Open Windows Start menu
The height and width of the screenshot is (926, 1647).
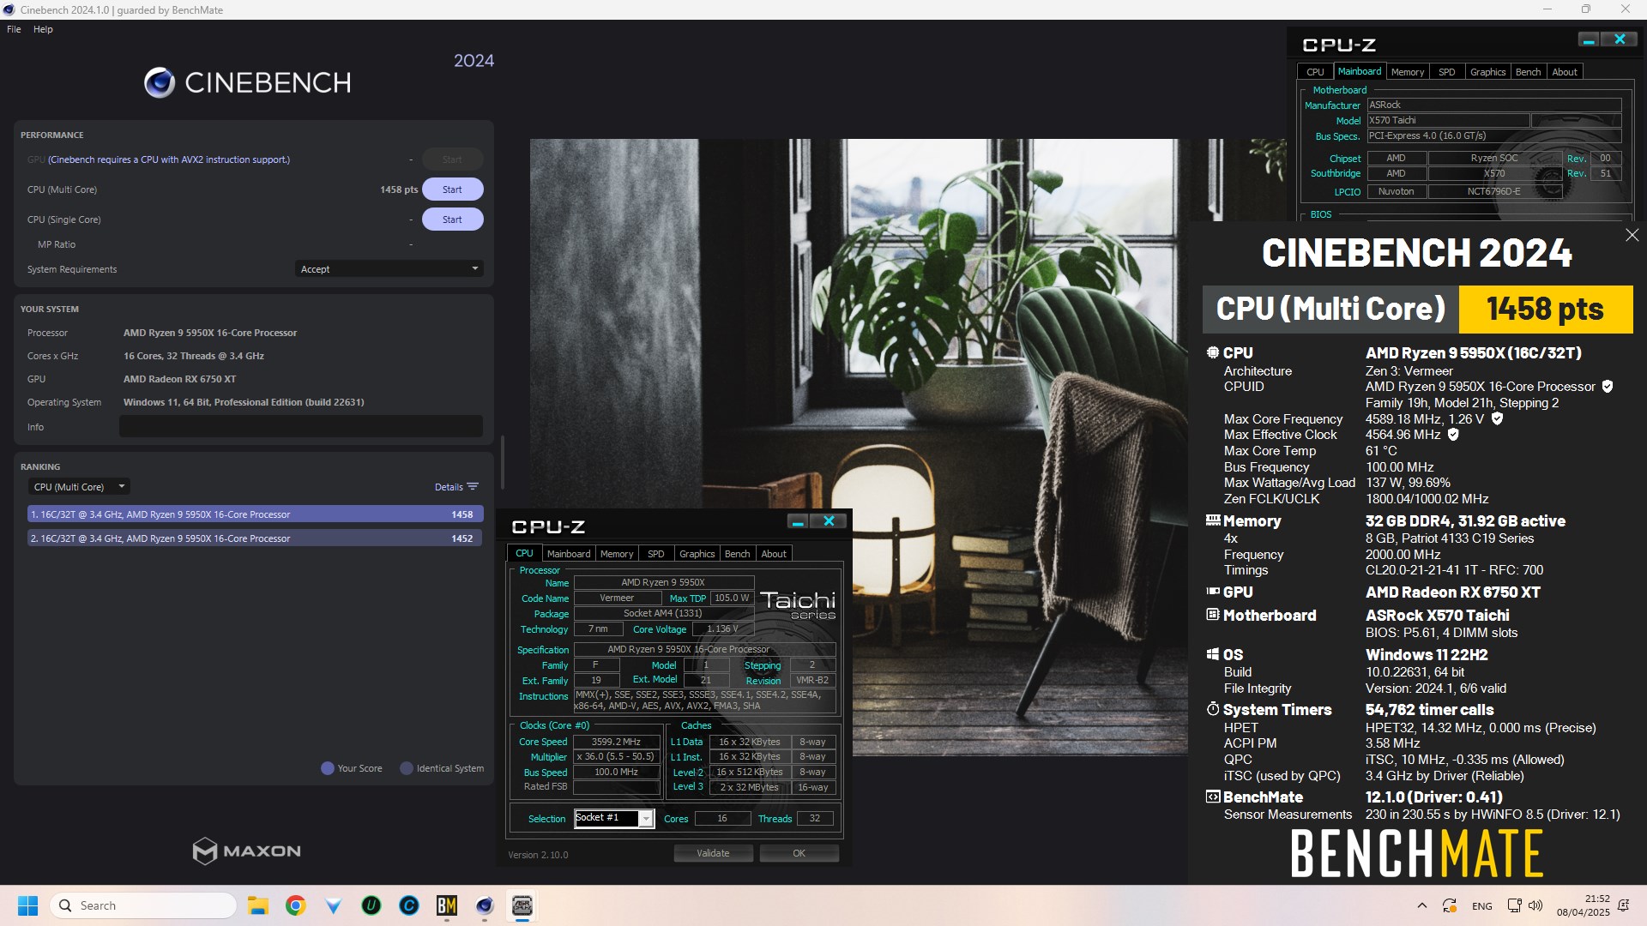click(x=27, y=905)
